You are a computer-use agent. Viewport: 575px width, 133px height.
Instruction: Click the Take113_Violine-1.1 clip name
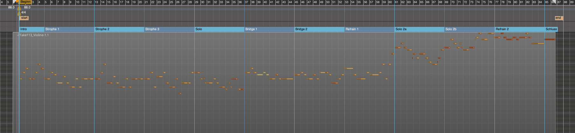coord(34,35)
